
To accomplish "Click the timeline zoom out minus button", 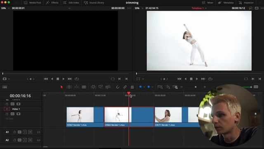I will tap(181, 87).
